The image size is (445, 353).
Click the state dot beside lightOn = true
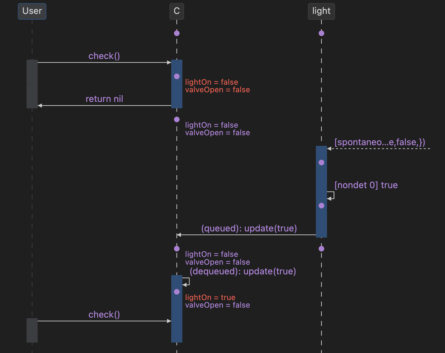pyautogui.click(x=177, y=292)
